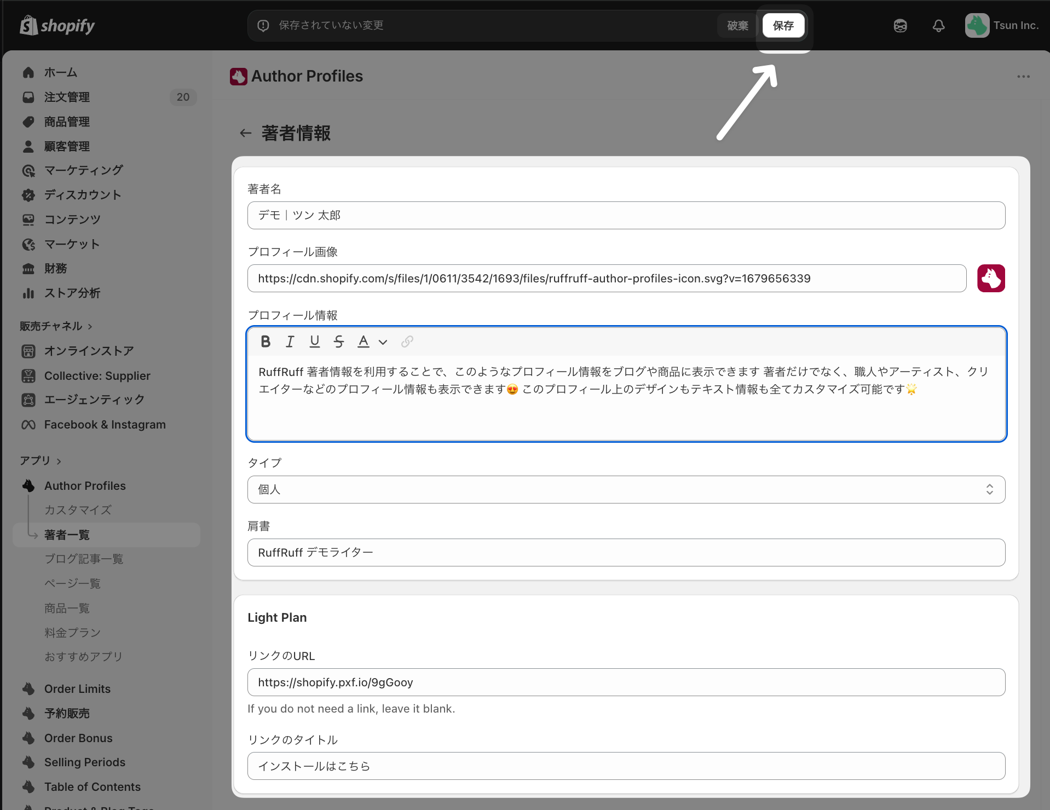1050x810 pixels.
Task: Open 商品一覧 sub-item
Action: coord(67,608)
